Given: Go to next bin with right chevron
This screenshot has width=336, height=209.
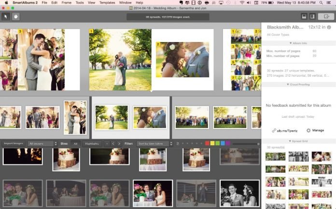Looking at the screenshot, I should pos(119,144).
